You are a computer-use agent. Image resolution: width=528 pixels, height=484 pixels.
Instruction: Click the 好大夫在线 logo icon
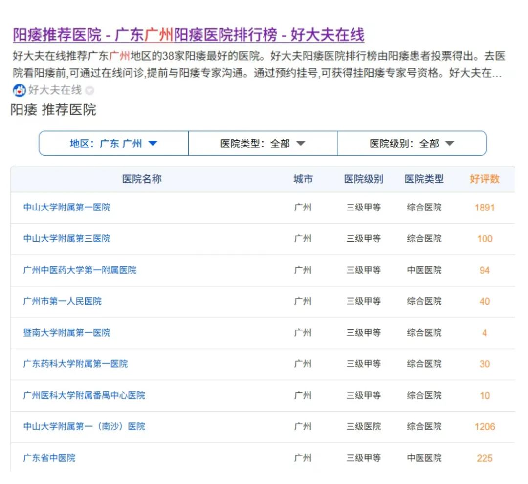(x=19, y=90)
